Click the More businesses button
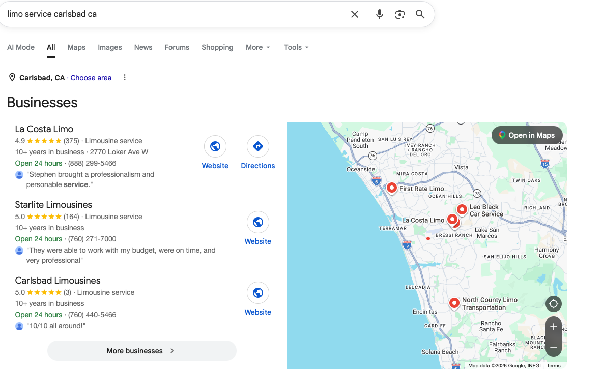The width and height of the screenshot is (603, 371). pos(141,351)
